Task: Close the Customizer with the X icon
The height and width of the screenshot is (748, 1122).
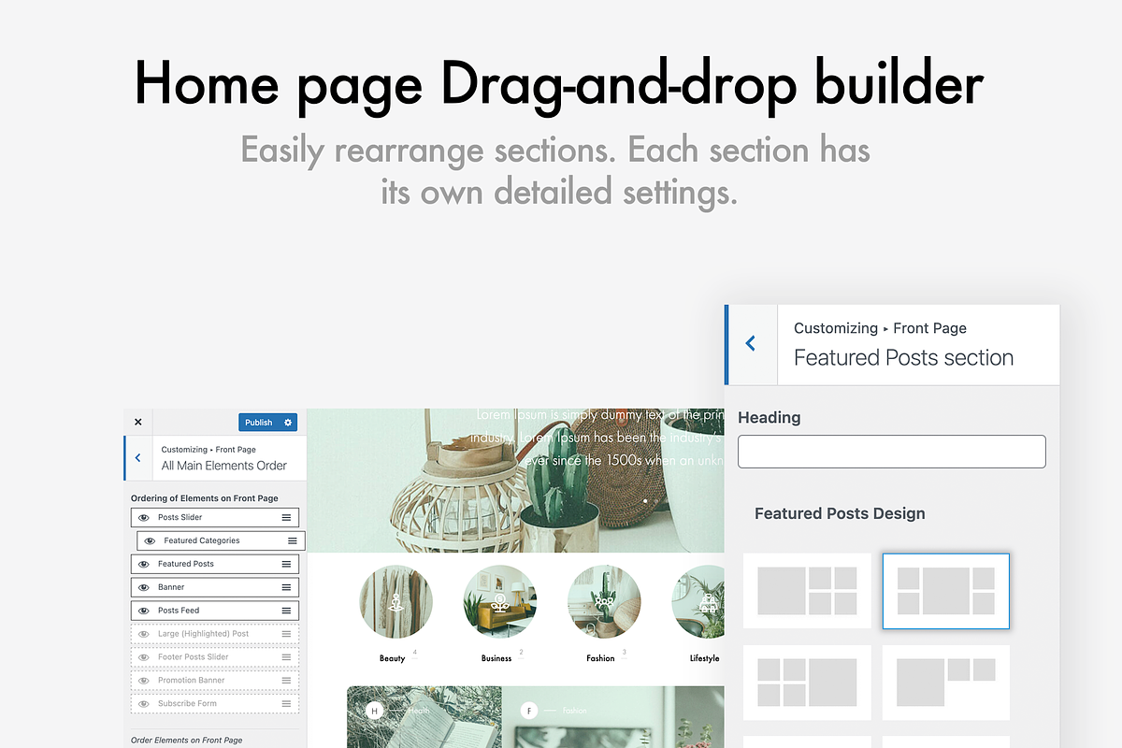Action: point(138,423)
